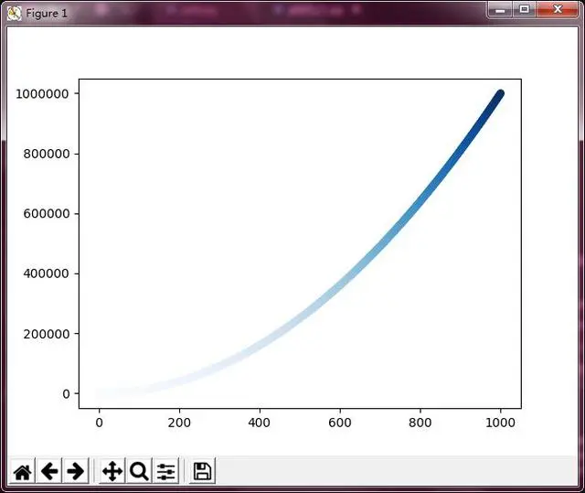Open the configure subplots dialog
The image size is (585, 493).
pos(165,471)
